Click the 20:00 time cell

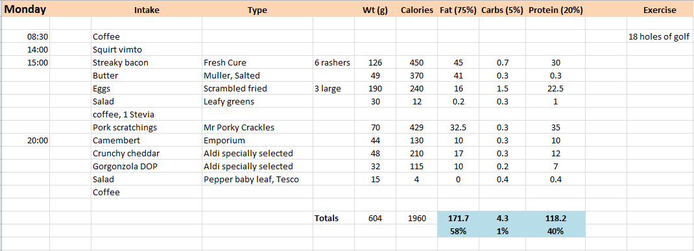(x=25, y=140)
